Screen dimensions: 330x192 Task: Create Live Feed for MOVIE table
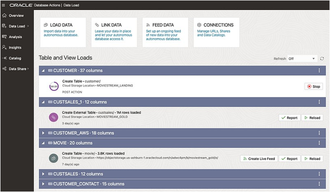259,159
